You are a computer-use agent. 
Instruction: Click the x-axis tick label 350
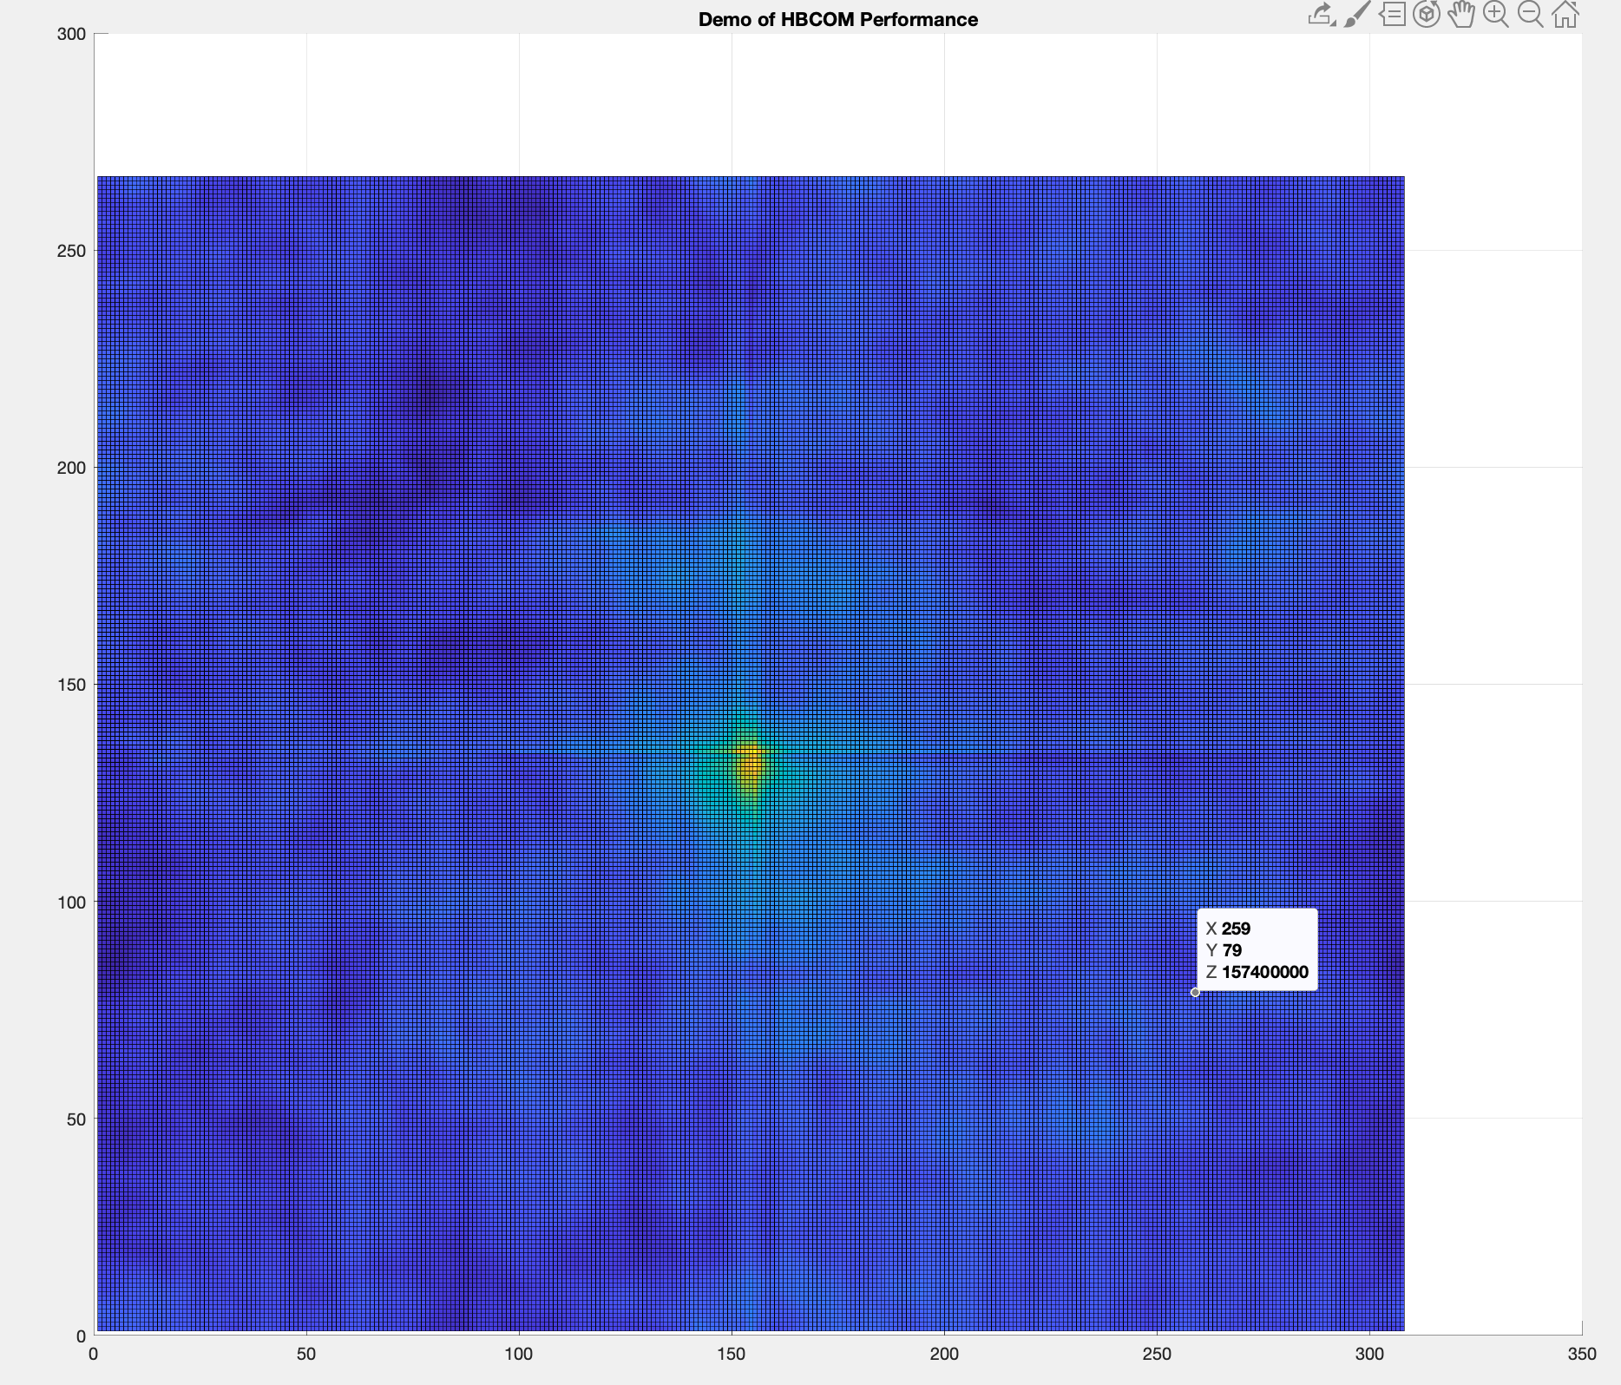click(x=1581, y=1354)
